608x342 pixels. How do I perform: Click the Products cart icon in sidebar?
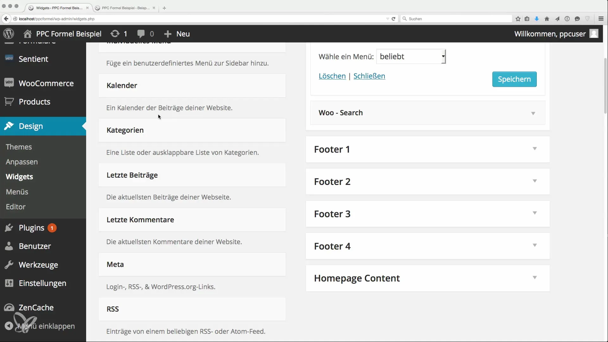coord(9,102)
